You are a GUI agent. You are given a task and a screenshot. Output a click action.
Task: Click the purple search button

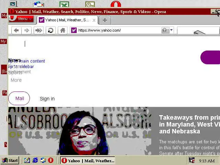[x=210, y=57]
